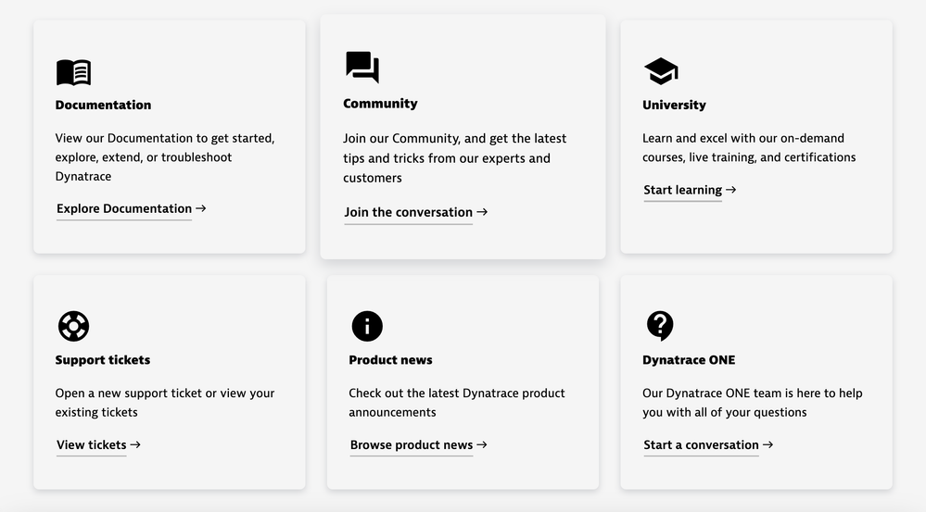Select the Dynatrace ONE card heading

point(689,360)
